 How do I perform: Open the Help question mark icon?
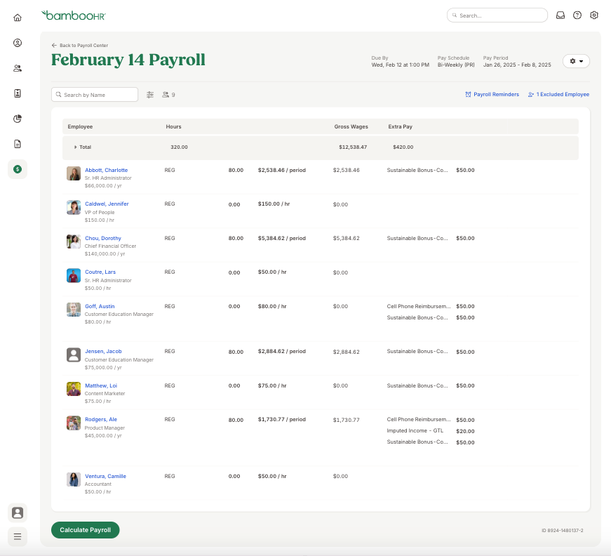577,15
